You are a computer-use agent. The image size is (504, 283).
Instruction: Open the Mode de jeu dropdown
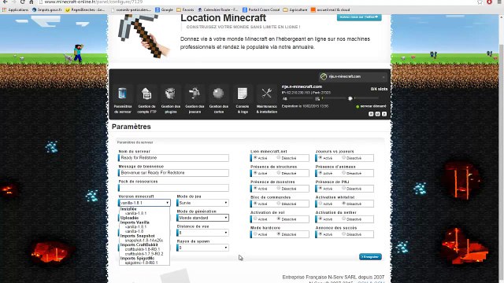[x=203, y=203]
